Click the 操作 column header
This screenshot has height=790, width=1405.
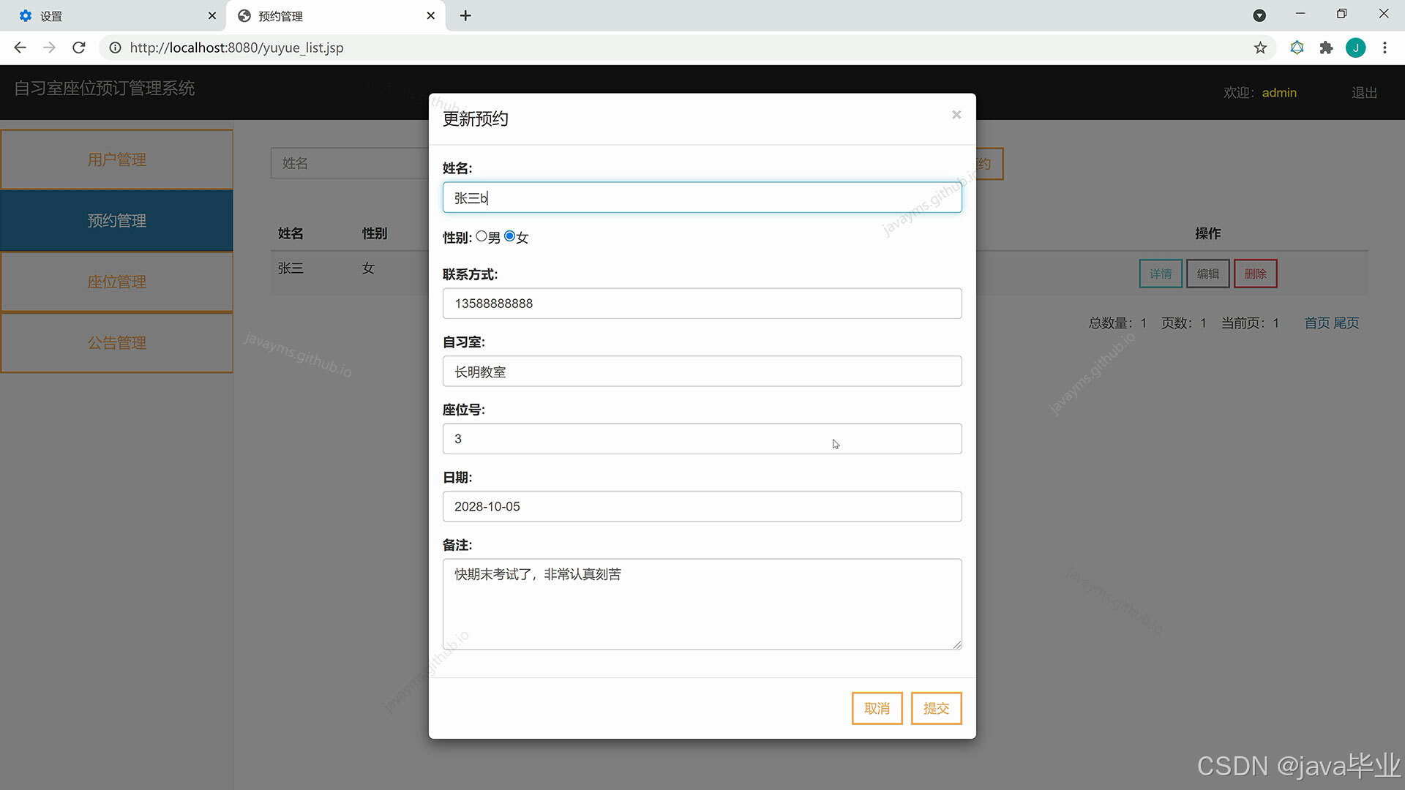1208,233
